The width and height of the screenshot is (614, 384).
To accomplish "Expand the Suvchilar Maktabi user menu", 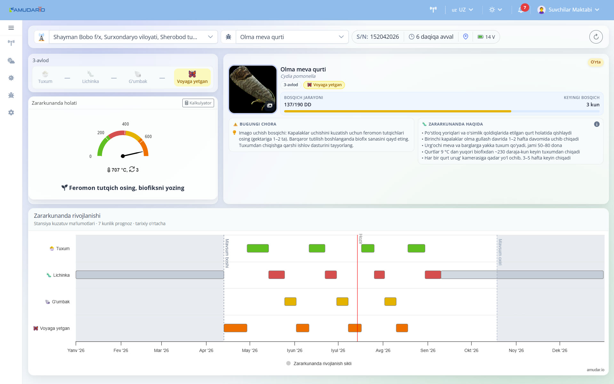I will [x=569, y=10].
